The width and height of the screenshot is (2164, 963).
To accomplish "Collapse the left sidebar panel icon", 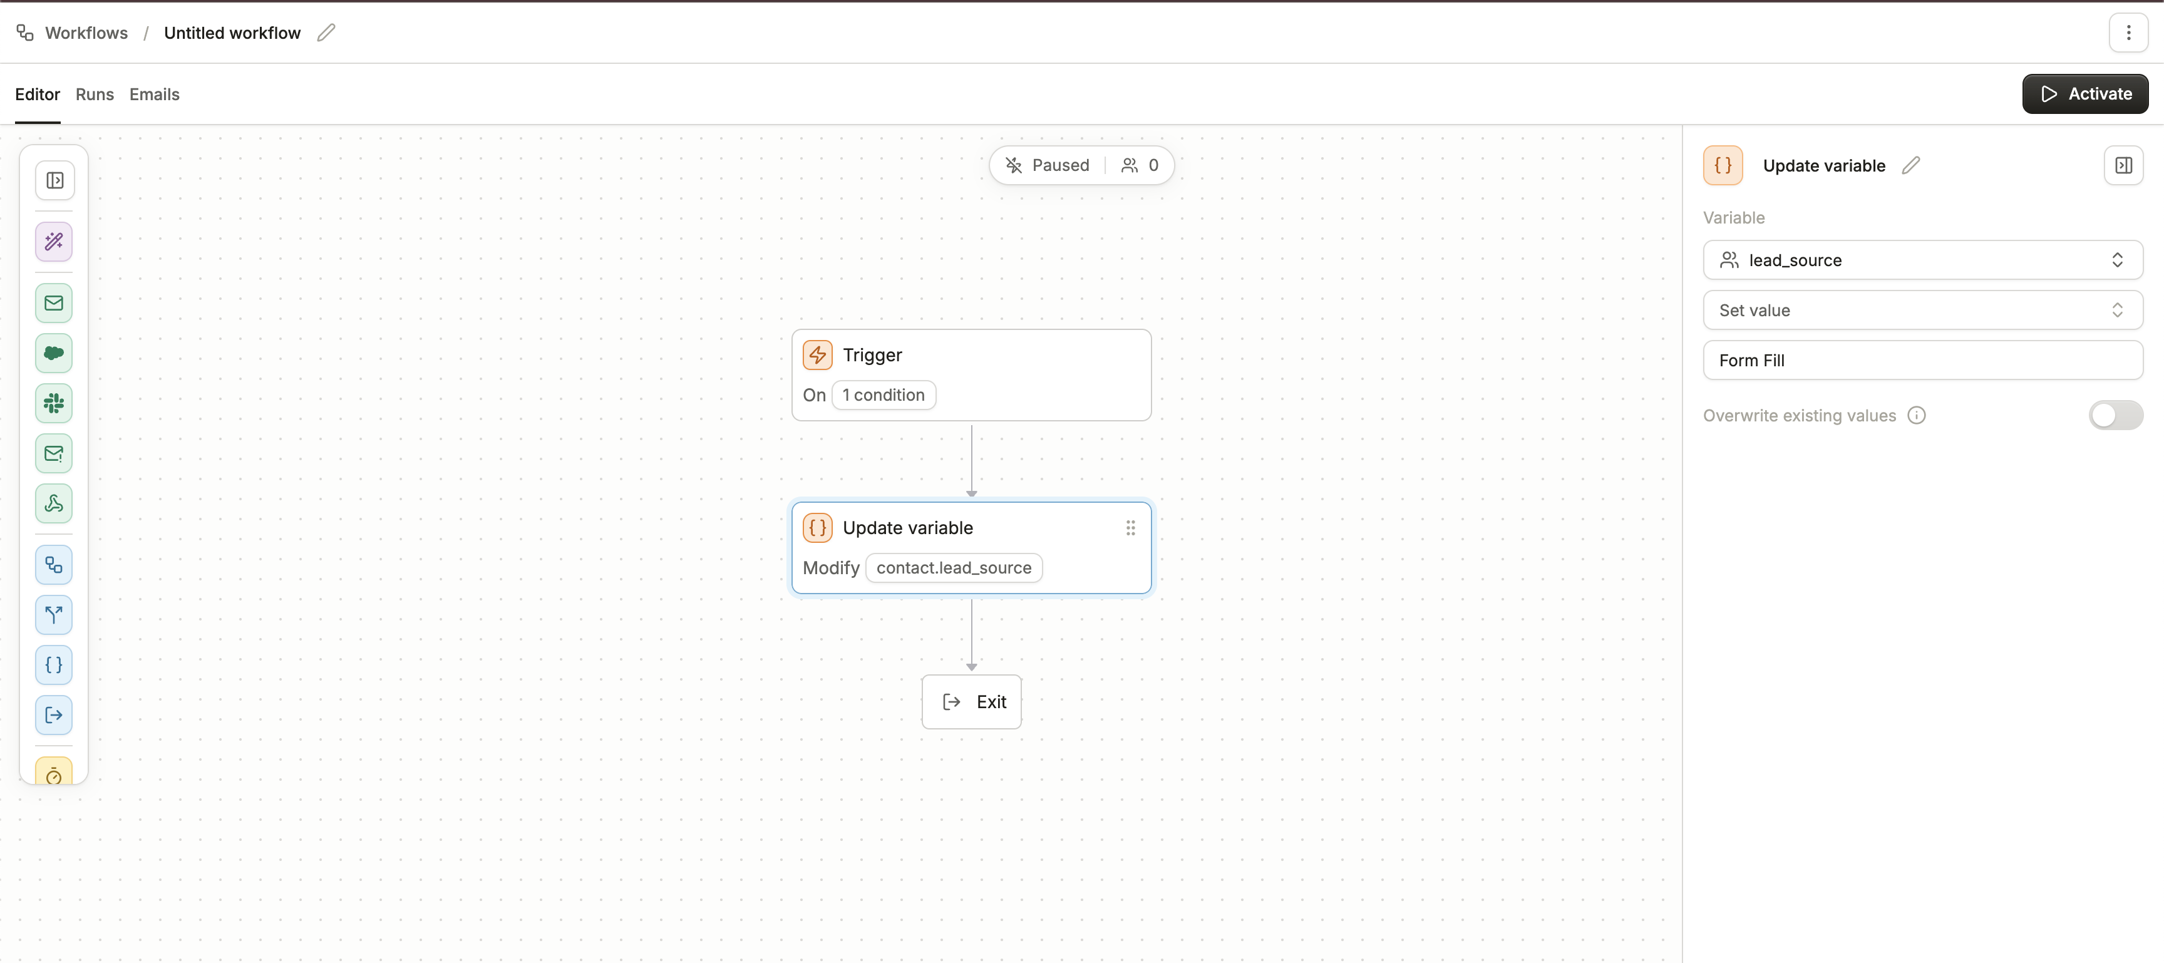I will [x=54, y=181].
